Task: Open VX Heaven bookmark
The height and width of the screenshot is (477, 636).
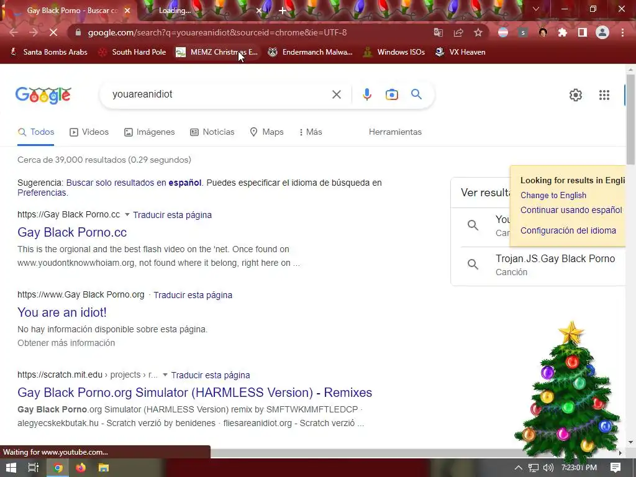Action: click(x=460, y=52)
